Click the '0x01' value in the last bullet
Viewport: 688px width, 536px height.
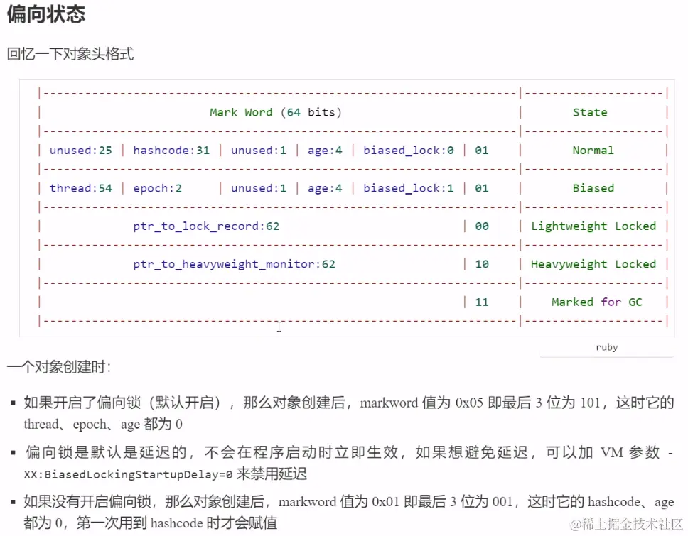385,502
